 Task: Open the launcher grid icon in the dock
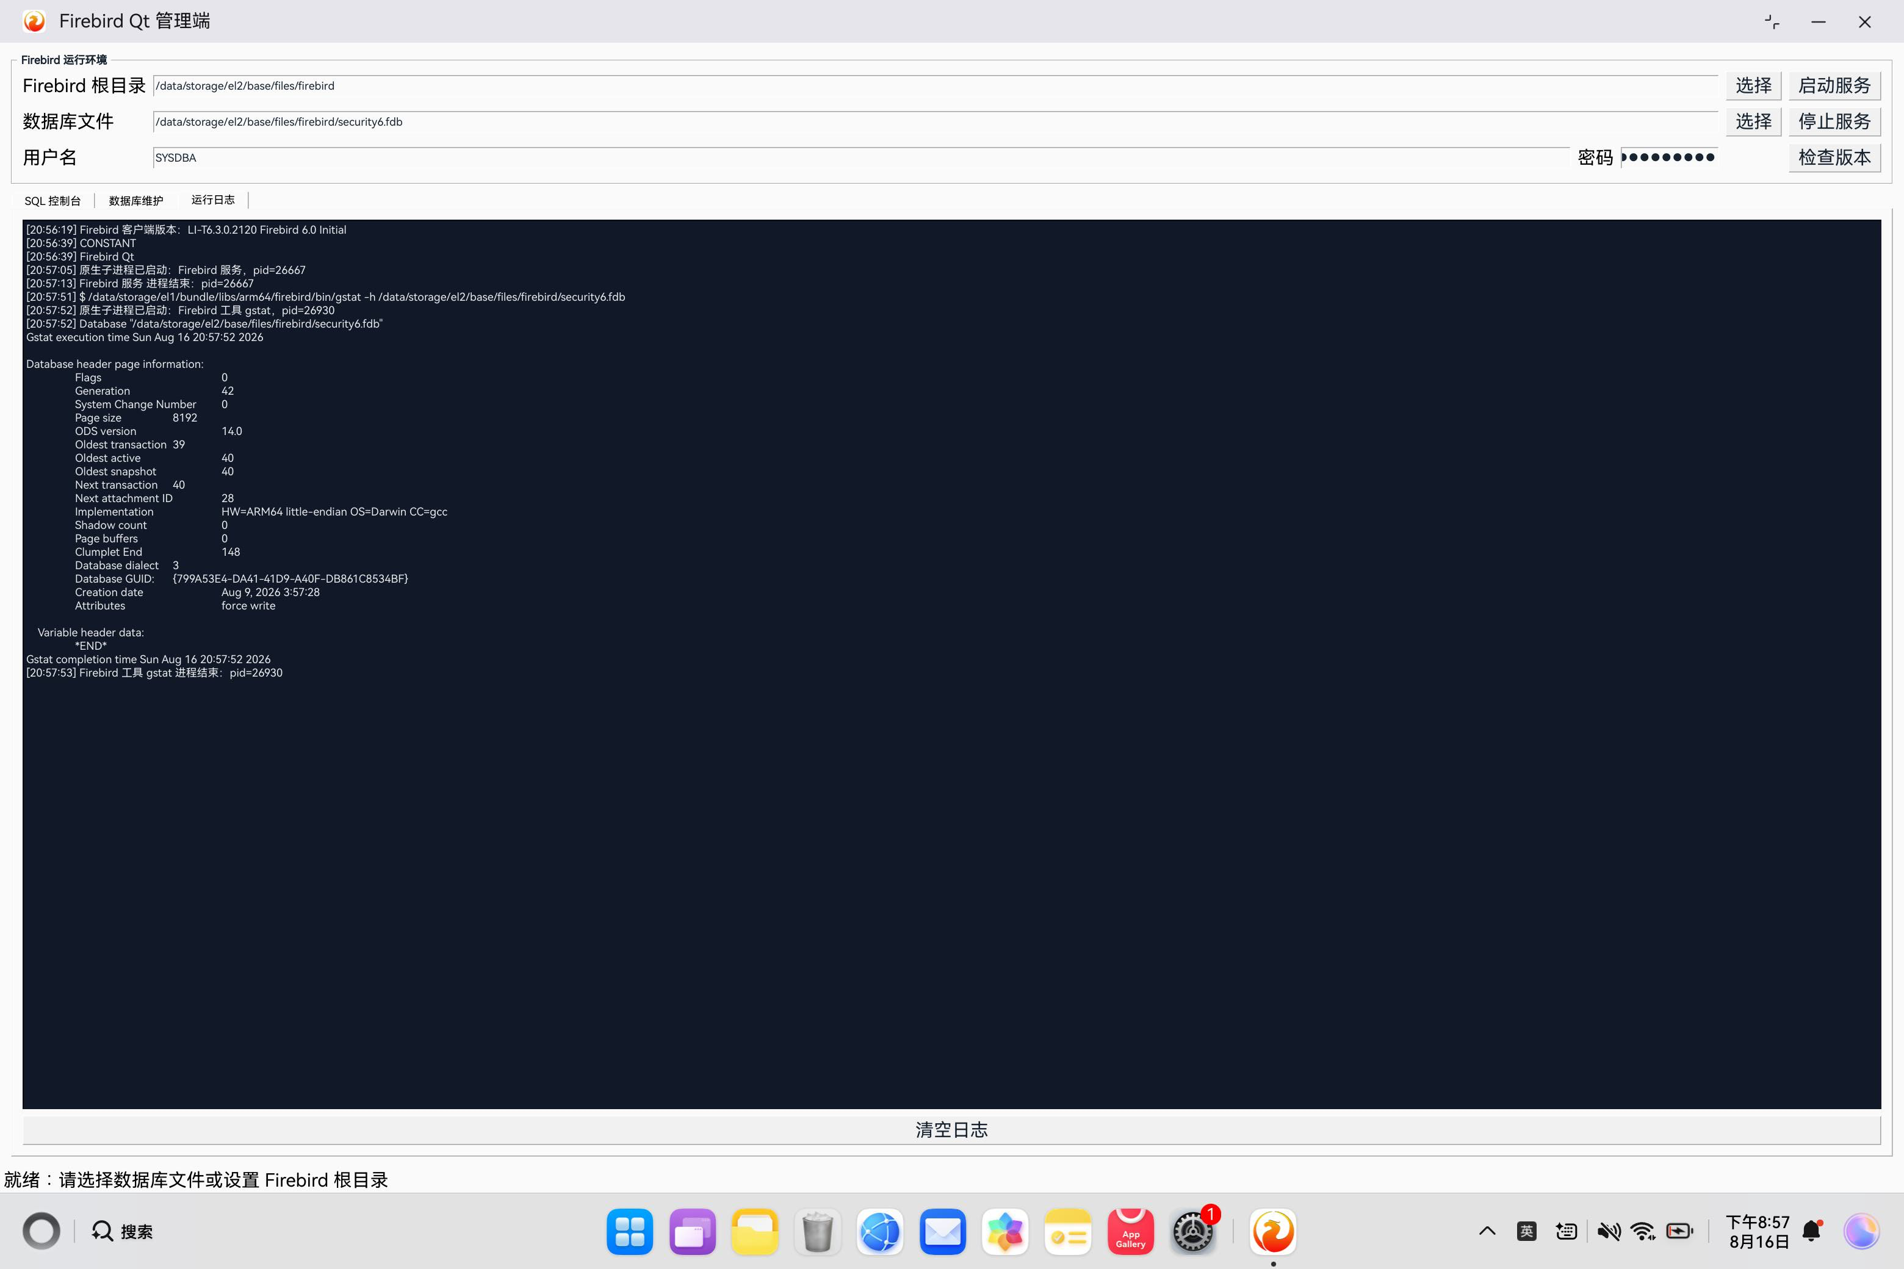[x=630, y=1232]
